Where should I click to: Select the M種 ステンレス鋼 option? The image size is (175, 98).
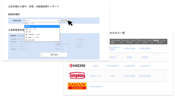[42, 29]
